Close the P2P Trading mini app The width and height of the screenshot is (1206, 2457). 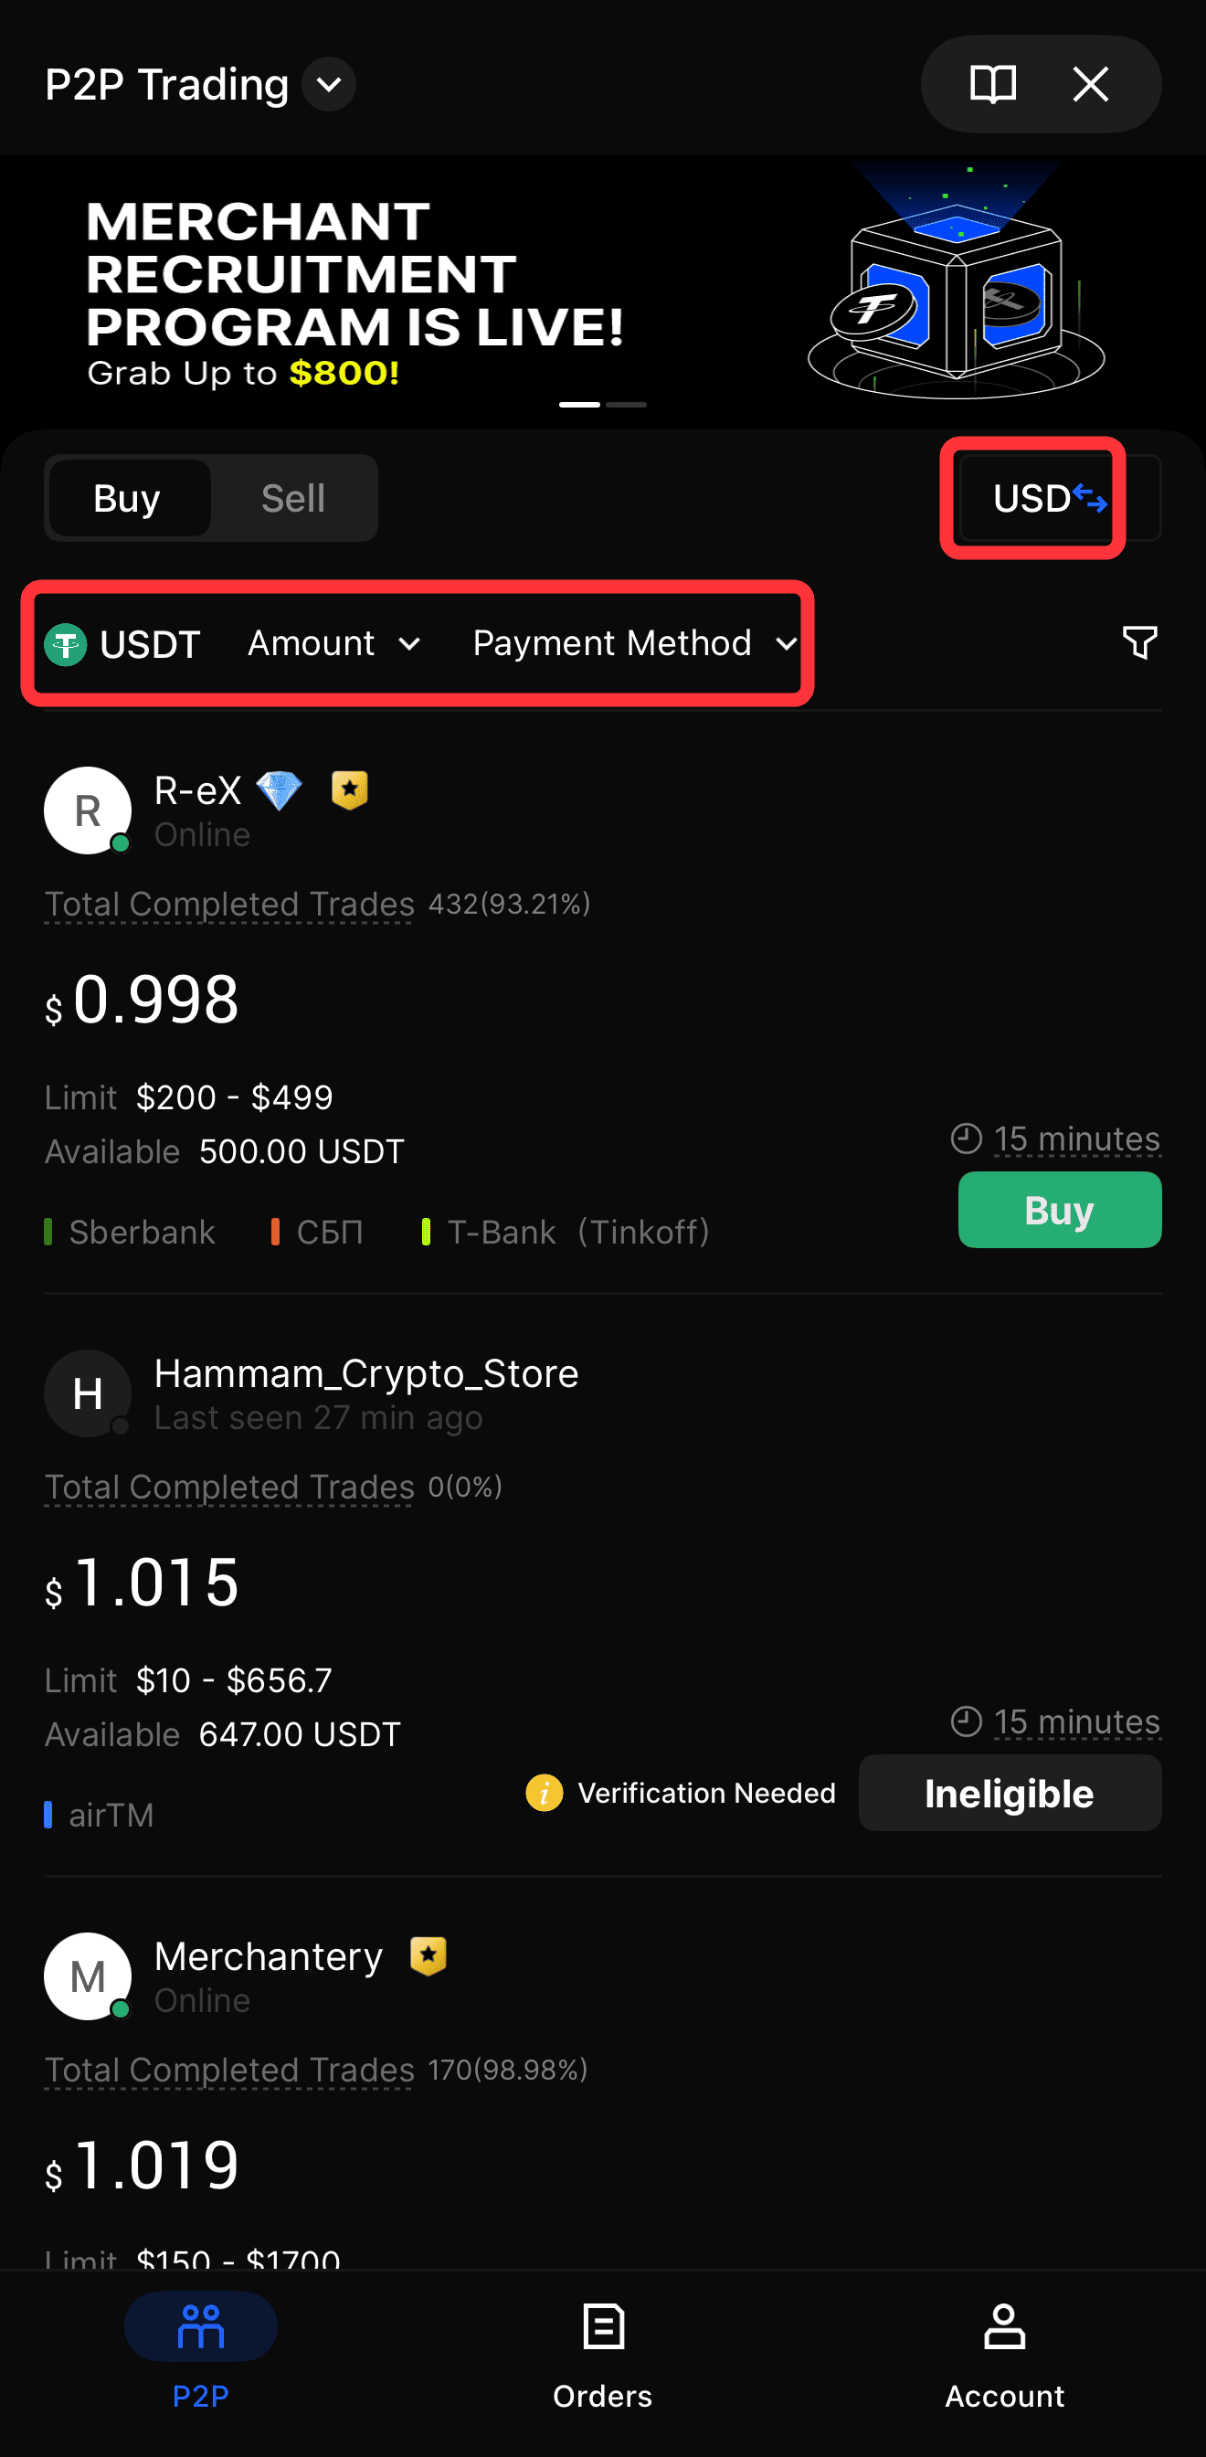click(1090, 84)
